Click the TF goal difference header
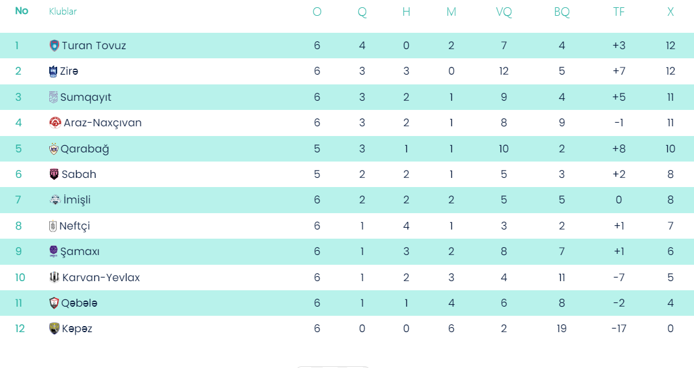This screenshot has height=368, width=694. click(x=619, y=12)
